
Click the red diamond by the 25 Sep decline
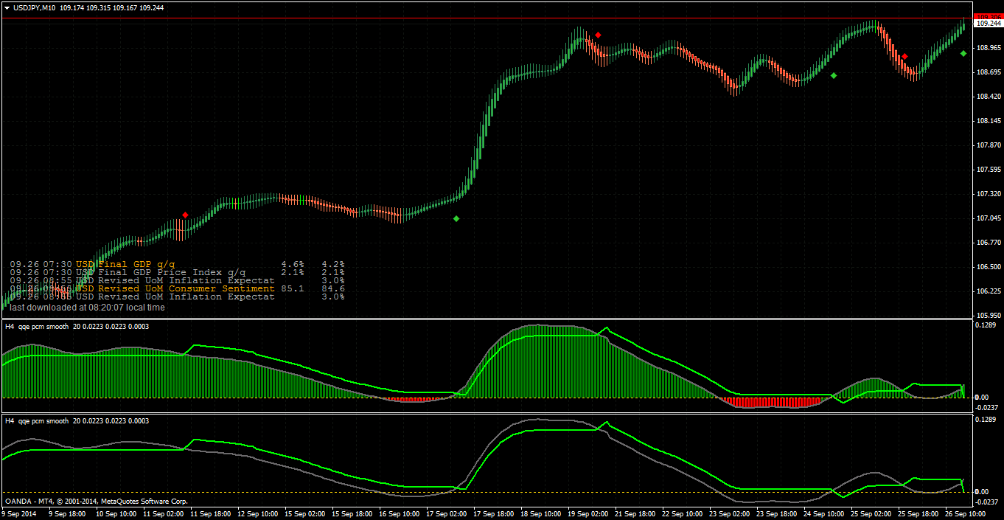pyautogui.click(x=904, y=56)
